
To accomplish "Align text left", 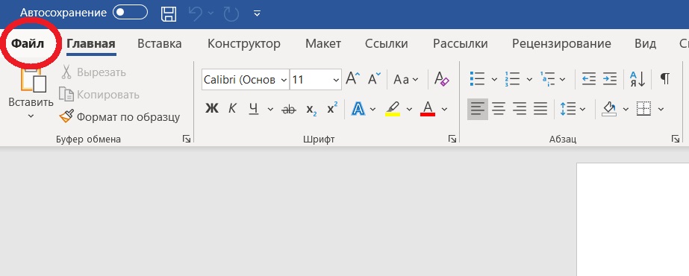I will [478, 109].
